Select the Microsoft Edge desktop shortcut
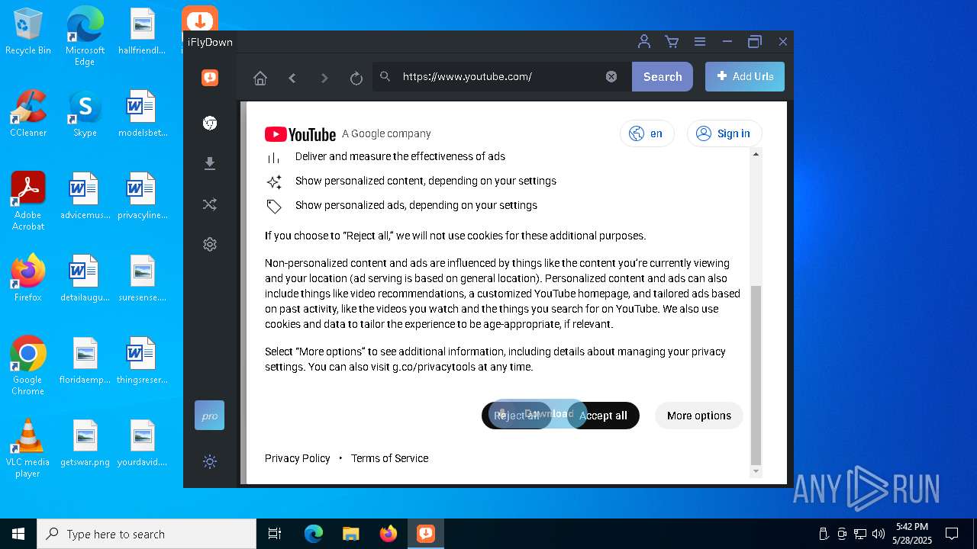This screenshot has height=549, width=977. point(85,37)
